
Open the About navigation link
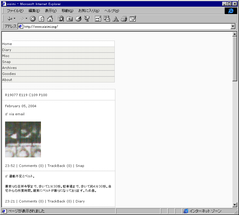tap(7, 80)
